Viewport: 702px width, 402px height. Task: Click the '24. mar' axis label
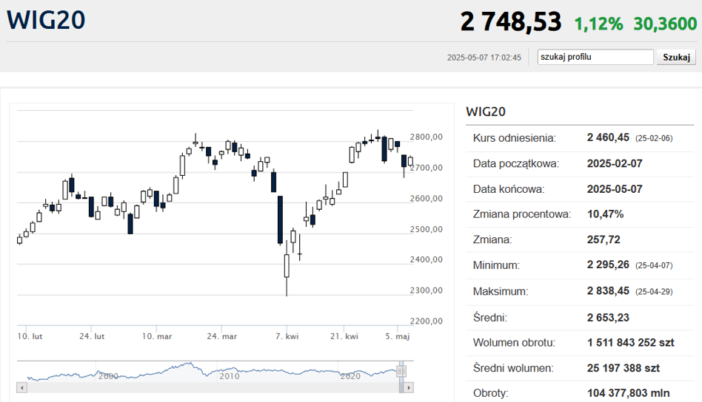[221, 336]
